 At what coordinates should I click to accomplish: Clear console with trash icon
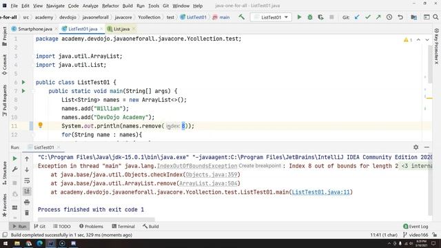pyautogui.click(x=27, y=213)
